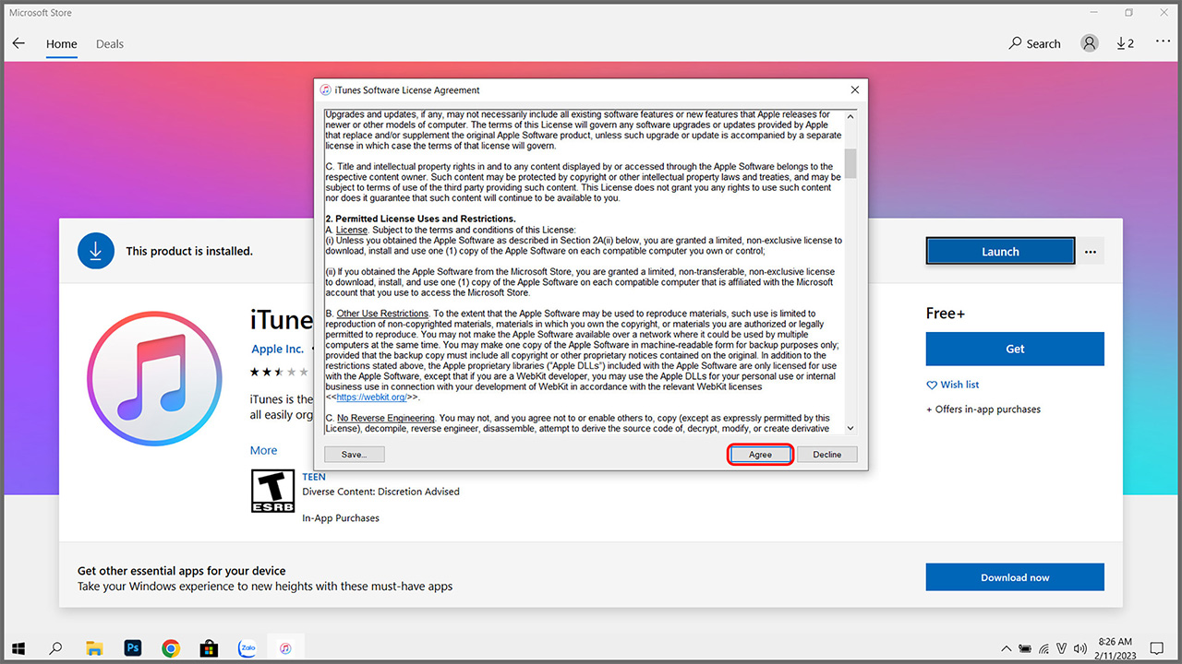Open the more options ellipsis beside Launch
Screen dimensions: 1182x664
point(1091,252)
